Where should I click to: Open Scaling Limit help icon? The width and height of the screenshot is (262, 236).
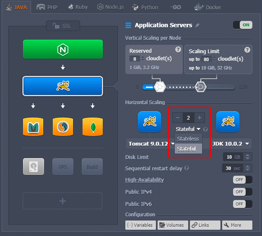click(x=247, y=50)
